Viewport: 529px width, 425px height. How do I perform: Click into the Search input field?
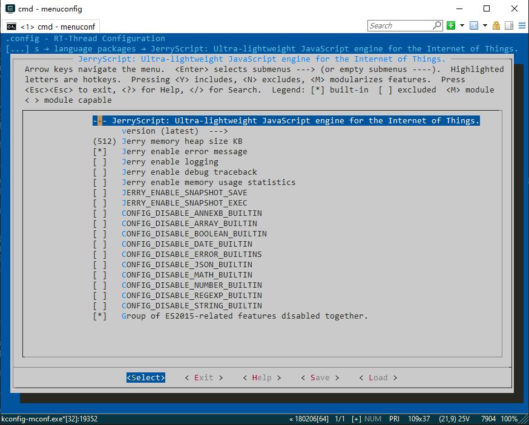pos(400,25)
